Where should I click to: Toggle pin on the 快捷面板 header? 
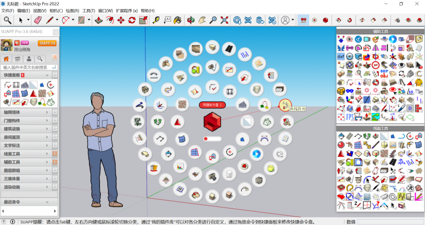(x=55, y=75)
